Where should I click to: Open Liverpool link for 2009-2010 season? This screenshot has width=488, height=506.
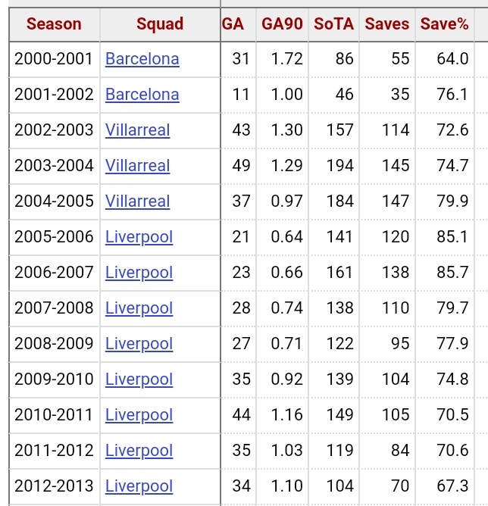(x=139, y=379)
